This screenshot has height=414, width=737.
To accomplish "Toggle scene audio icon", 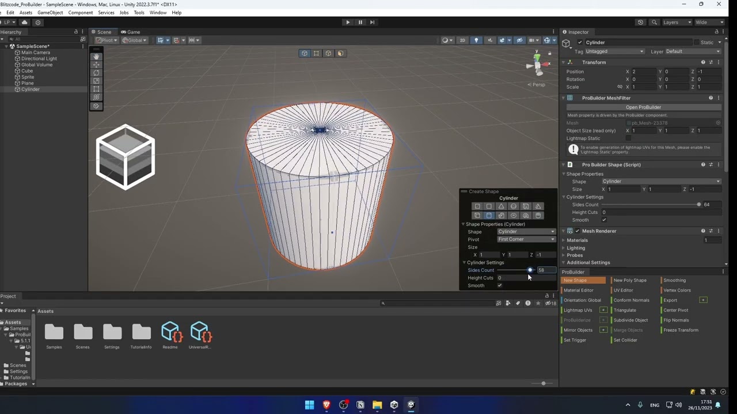I will 490,40.
